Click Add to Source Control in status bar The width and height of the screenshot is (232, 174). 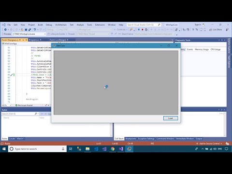(x=209, y=144)
